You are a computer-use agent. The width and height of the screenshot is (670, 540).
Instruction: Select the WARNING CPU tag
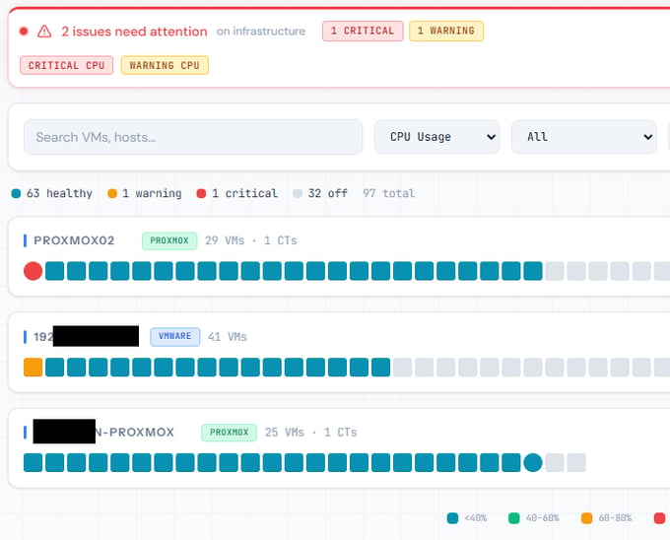pyautogui.click(x=165, y=65)
